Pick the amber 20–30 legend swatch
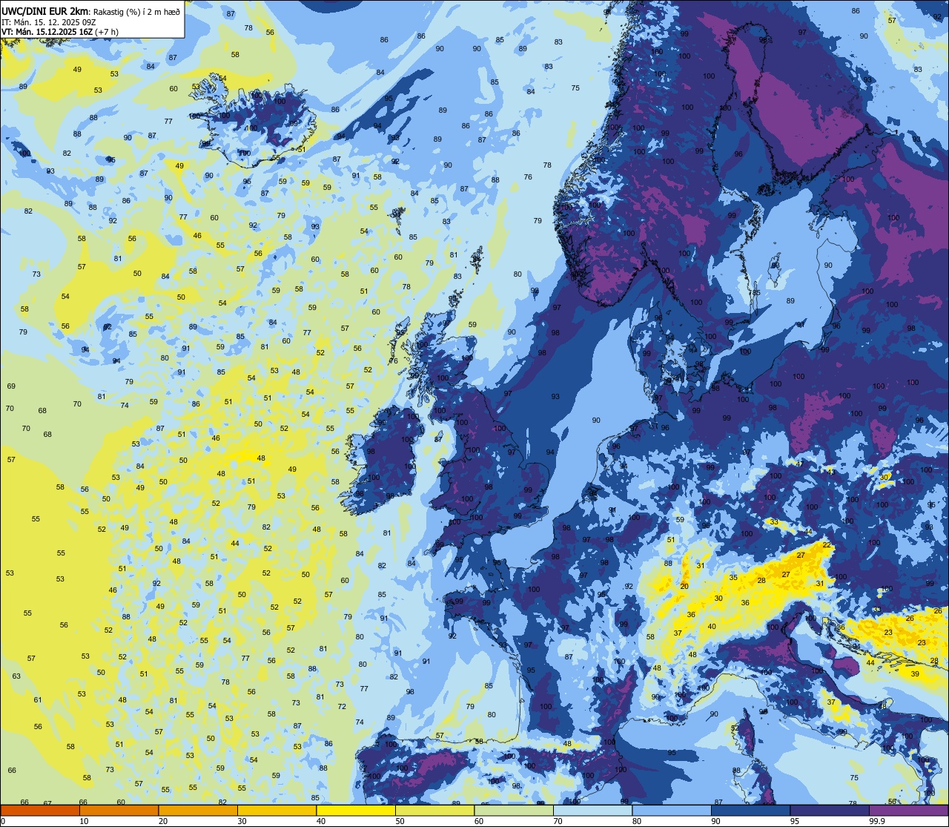The height and width of the screenshot is (827, 949). click(197, 810)
